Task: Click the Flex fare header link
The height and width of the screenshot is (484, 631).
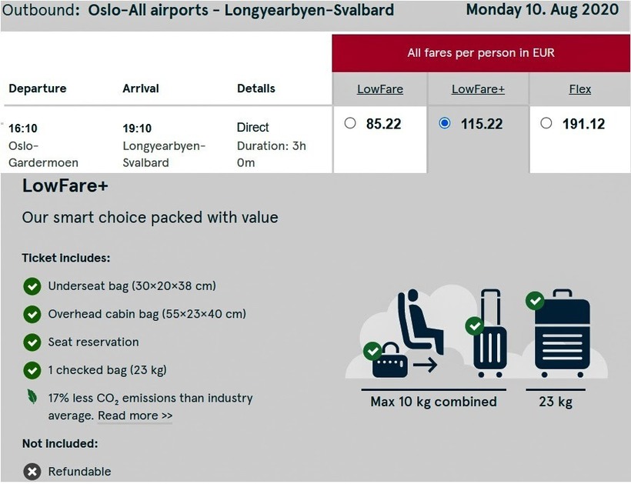Action: click(580, 89)
